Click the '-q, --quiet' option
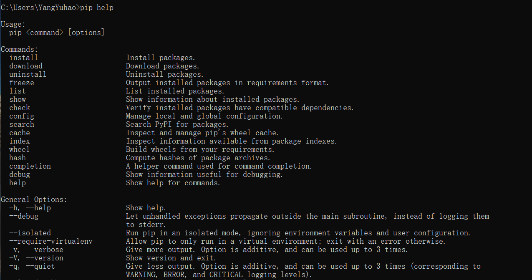 [32, 266]
